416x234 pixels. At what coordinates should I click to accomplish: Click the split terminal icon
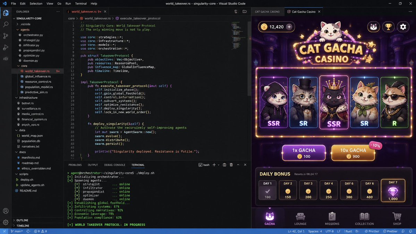[224, 165]
